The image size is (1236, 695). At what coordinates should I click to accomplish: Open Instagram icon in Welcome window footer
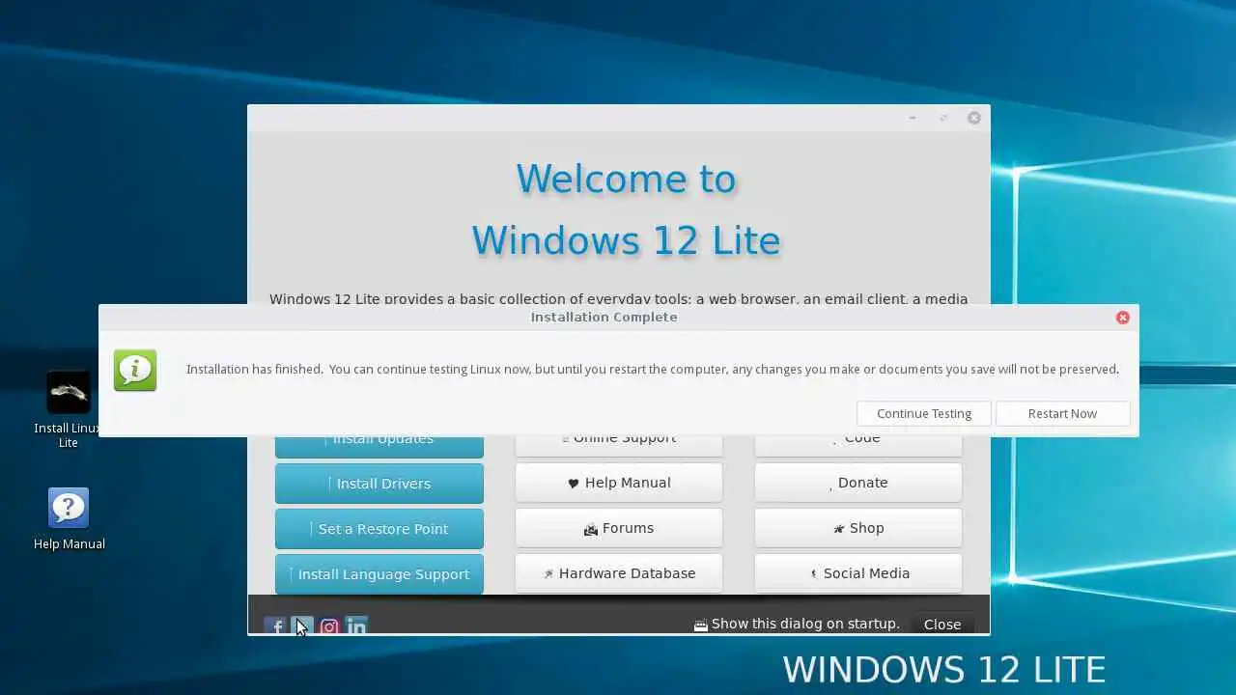click(x=329, y=626)
